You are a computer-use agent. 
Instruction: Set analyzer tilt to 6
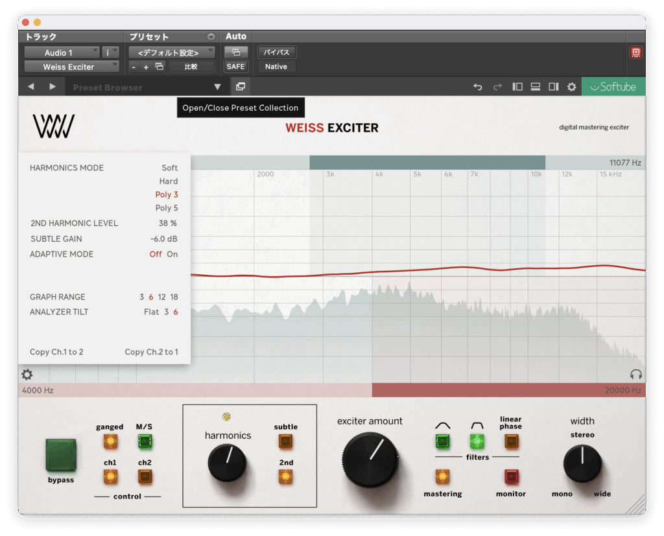pos(175,312)
